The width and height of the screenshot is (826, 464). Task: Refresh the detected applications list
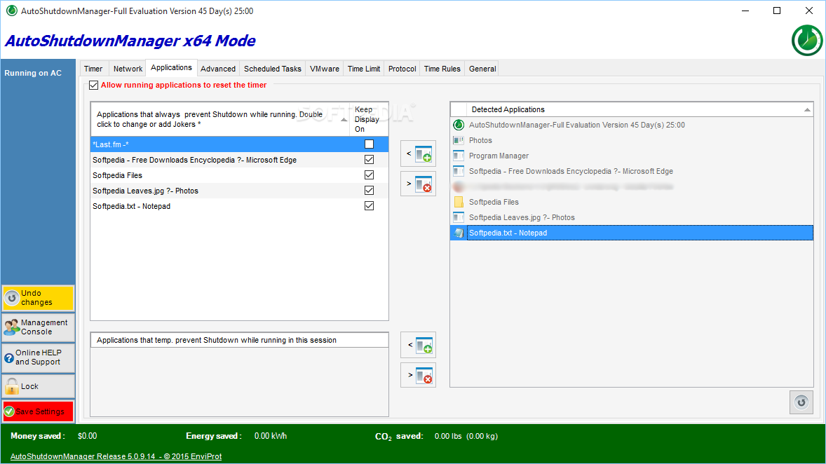[x=801, y=402]
